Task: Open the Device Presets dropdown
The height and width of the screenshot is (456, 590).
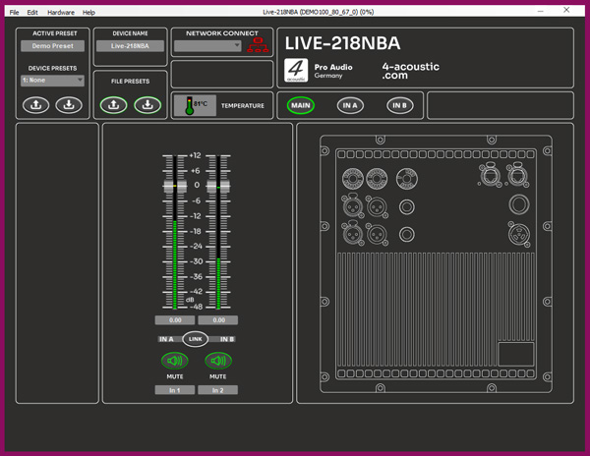Action: click(x=52, y=81)
